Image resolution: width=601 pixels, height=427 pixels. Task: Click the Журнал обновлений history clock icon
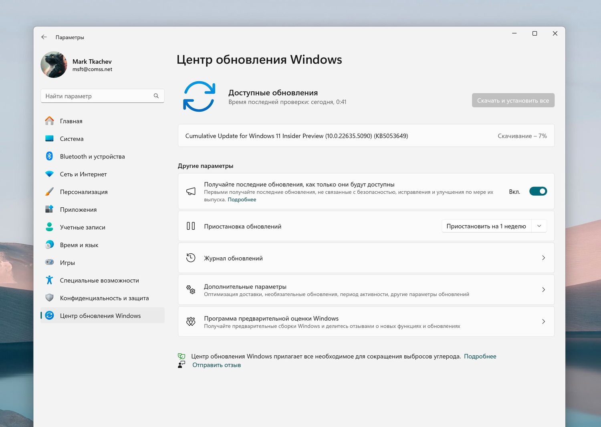pos(191,258)
